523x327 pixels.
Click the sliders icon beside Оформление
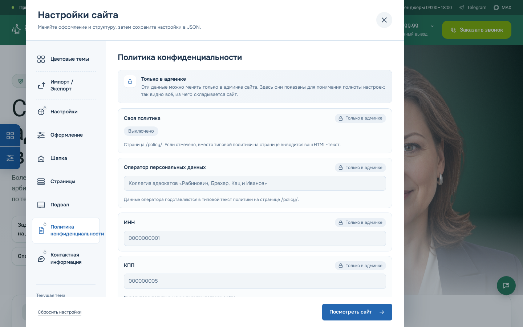41,135
